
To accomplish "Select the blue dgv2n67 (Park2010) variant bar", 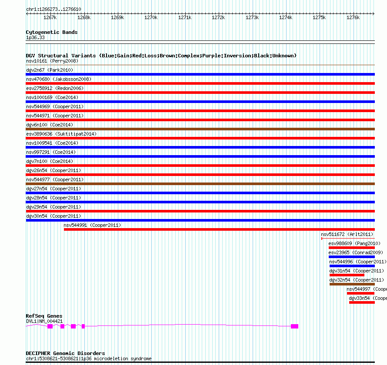I will point(200,74).
